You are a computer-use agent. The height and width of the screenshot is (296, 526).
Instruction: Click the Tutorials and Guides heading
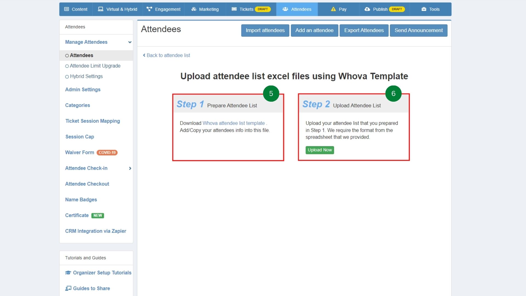tap(85, 258)
